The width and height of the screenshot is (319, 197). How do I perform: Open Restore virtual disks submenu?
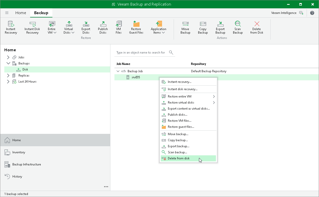pyautogui.click(x=188, y=103)
